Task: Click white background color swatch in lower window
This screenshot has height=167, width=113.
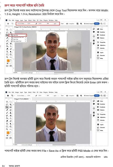Action: tap(10, 134)
